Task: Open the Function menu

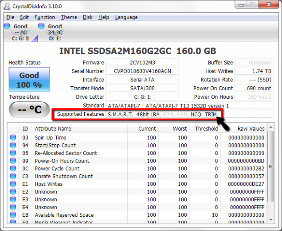Action: 45,17
